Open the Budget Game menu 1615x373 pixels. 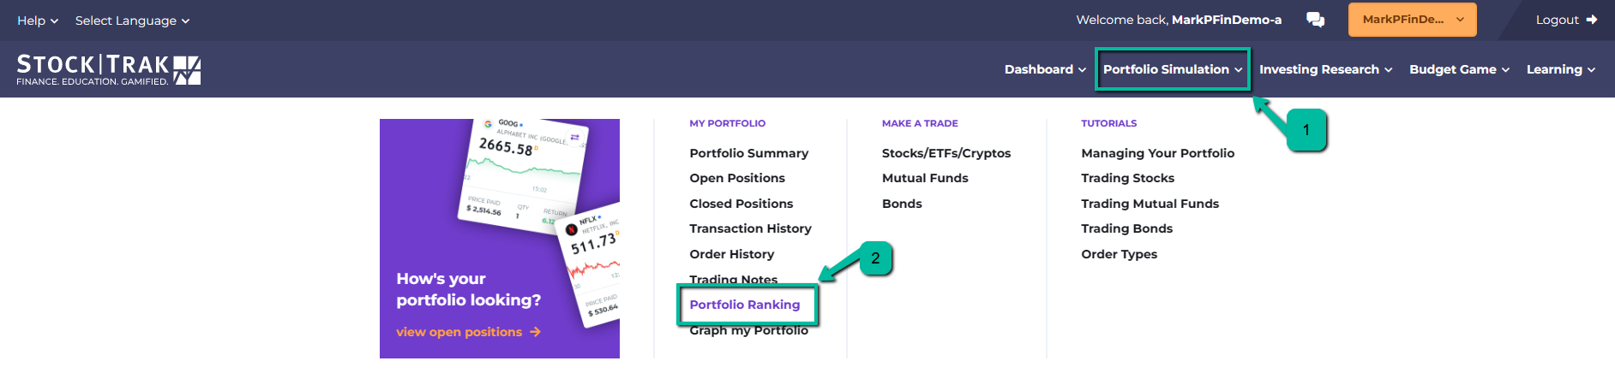[x=1459, y=69]
